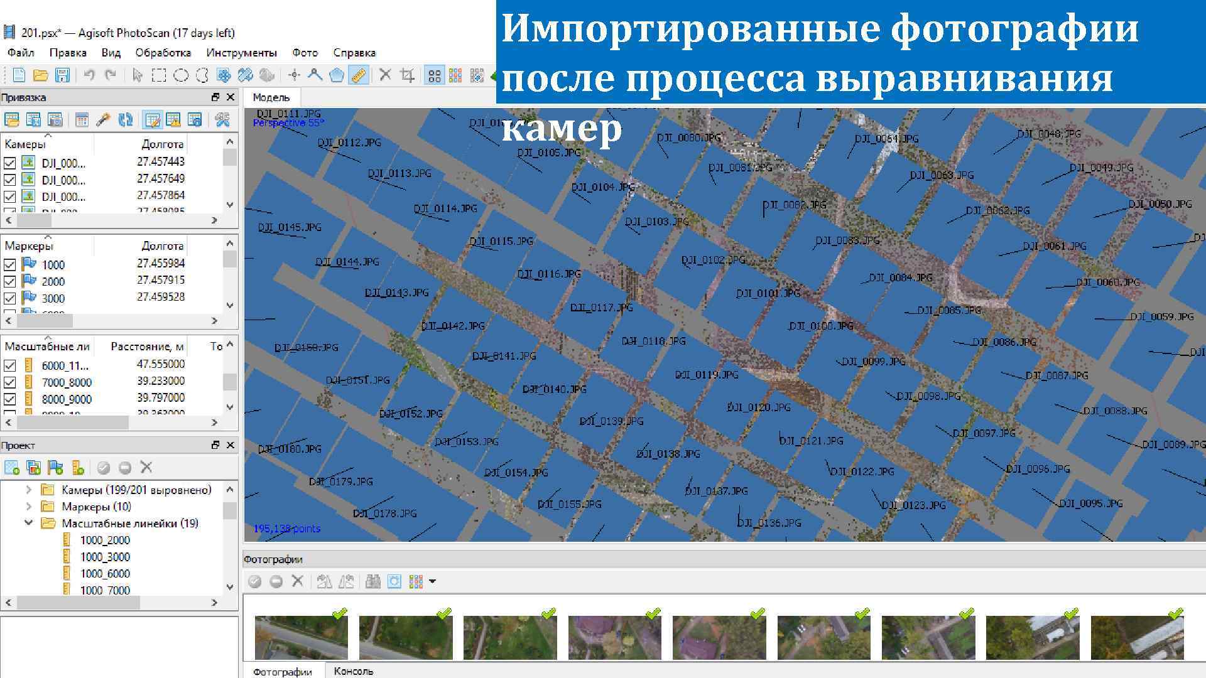
Task: Uncheck the marker 2000 checkbox
Action: point(10,281)
